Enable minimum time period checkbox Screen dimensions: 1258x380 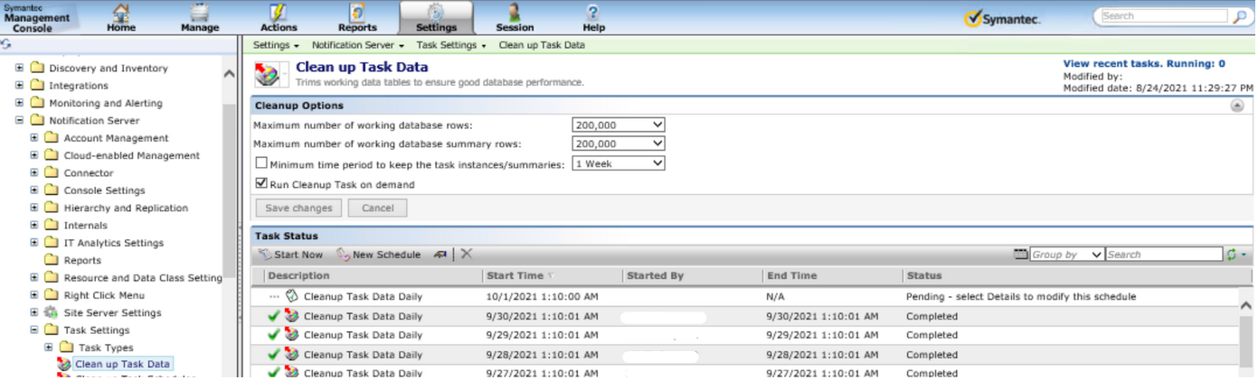click(x=261, y=163)
